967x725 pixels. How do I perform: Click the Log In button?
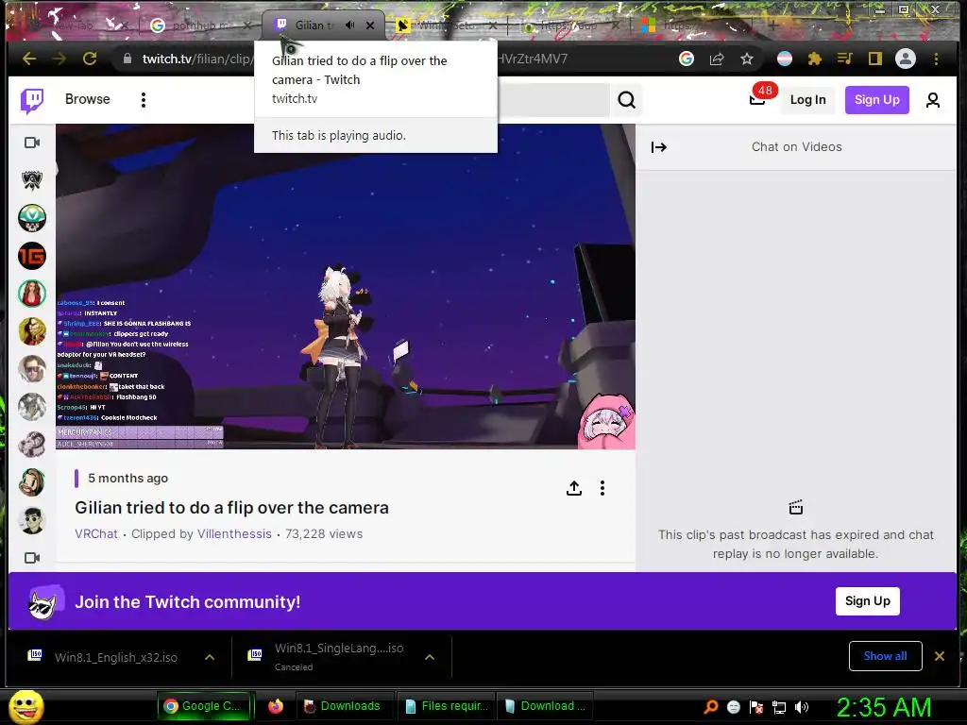(808, 100)
